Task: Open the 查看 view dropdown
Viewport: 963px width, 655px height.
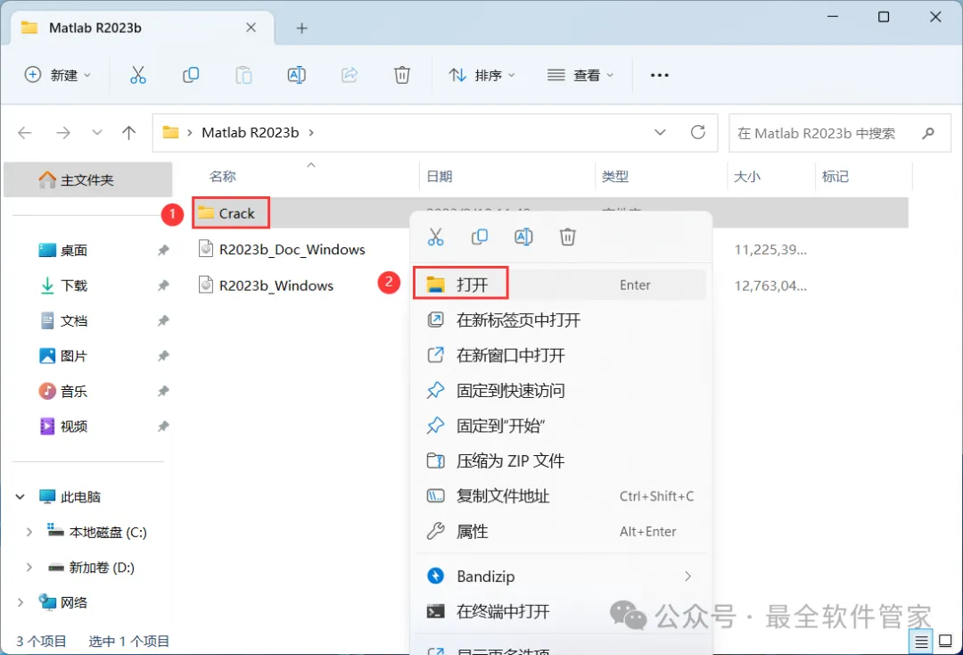Action: pyautogui.click(x=580, y=75)
